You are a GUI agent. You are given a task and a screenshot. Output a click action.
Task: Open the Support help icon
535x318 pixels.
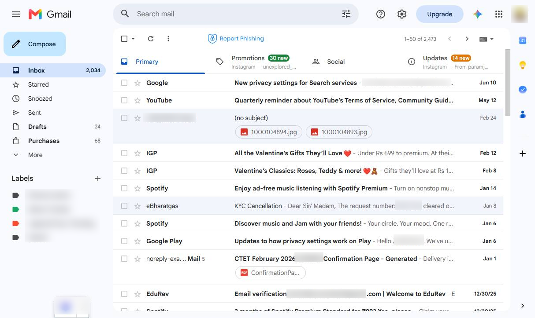coord(381,14)
